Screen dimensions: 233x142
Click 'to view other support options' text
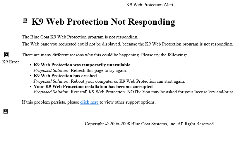pos(128,102)
